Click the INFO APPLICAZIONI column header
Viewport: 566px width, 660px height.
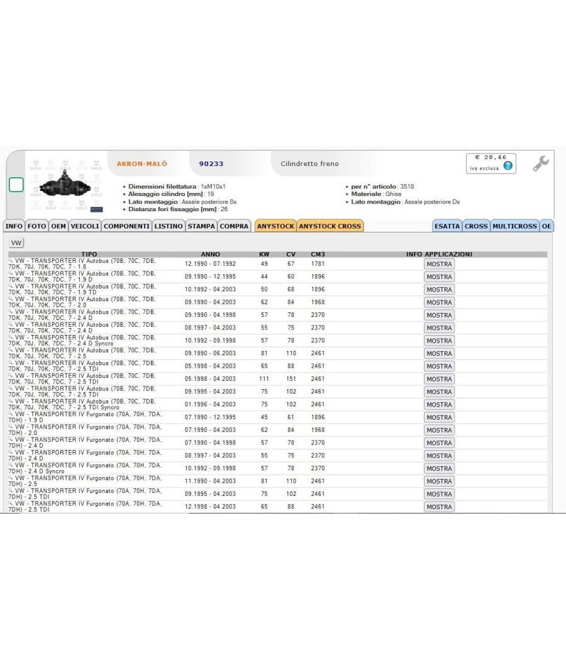(x=439, y=254)
